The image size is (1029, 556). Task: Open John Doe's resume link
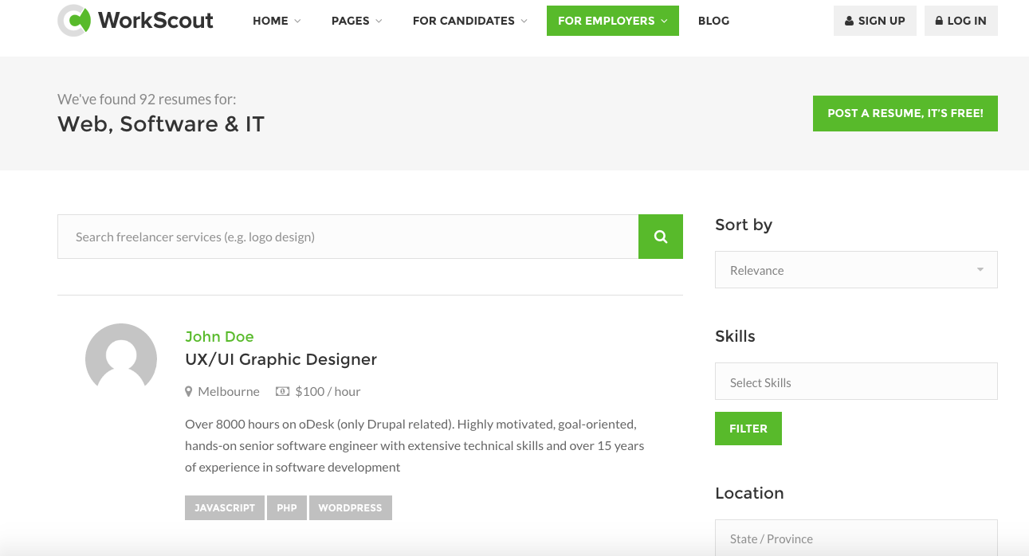pos(219,336)
